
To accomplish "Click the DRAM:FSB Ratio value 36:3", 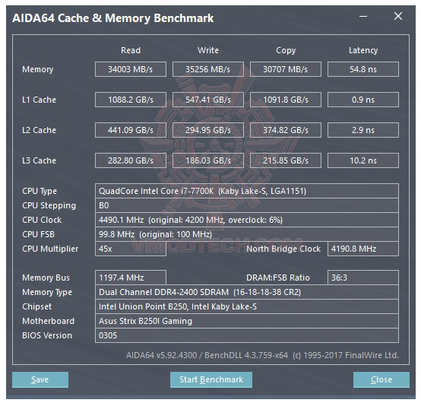I will tap(363, 278).
